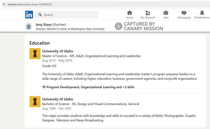Click University of Idaho logo for Bachelor's entry
The image size is (210, 129).
[35, 101]
